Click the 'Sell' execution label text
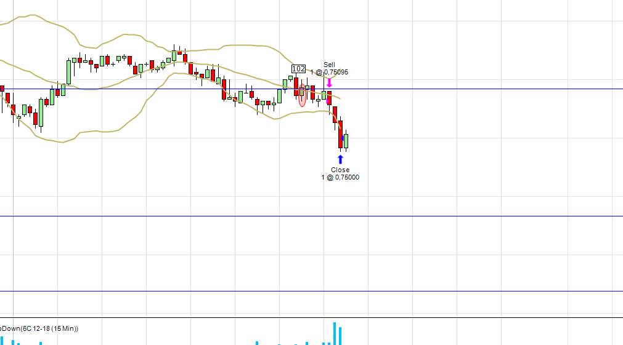The height and width of the screenshot is (345, 623). [x=329, y=65]
